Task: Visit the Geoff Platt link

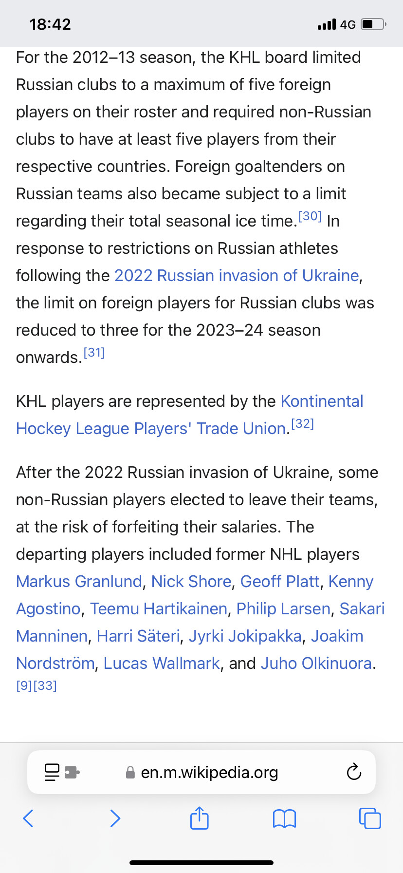Action: pyautogui.click(x=280, y=581)
